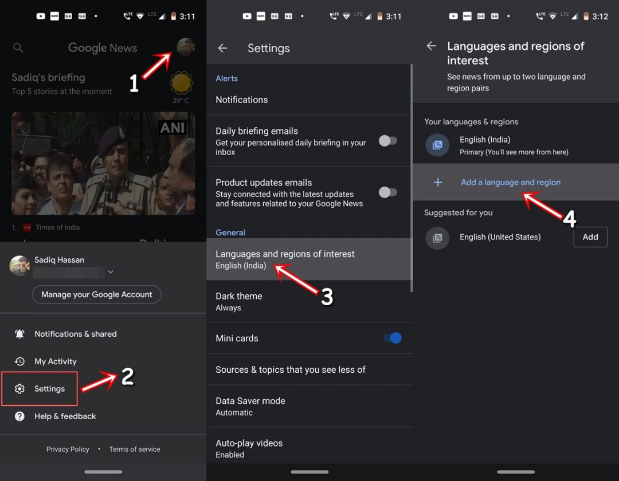The width and height of the screenshot is (619, 481).
Task: Tap the gear icon beside Settings
Action: click(19, 389)
